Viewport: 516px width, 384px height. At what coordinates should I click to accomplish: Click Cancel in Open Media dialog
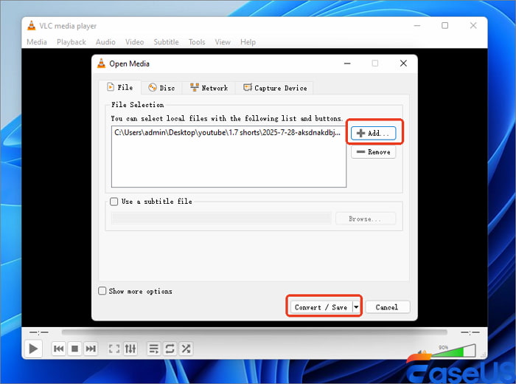(387, 307)
